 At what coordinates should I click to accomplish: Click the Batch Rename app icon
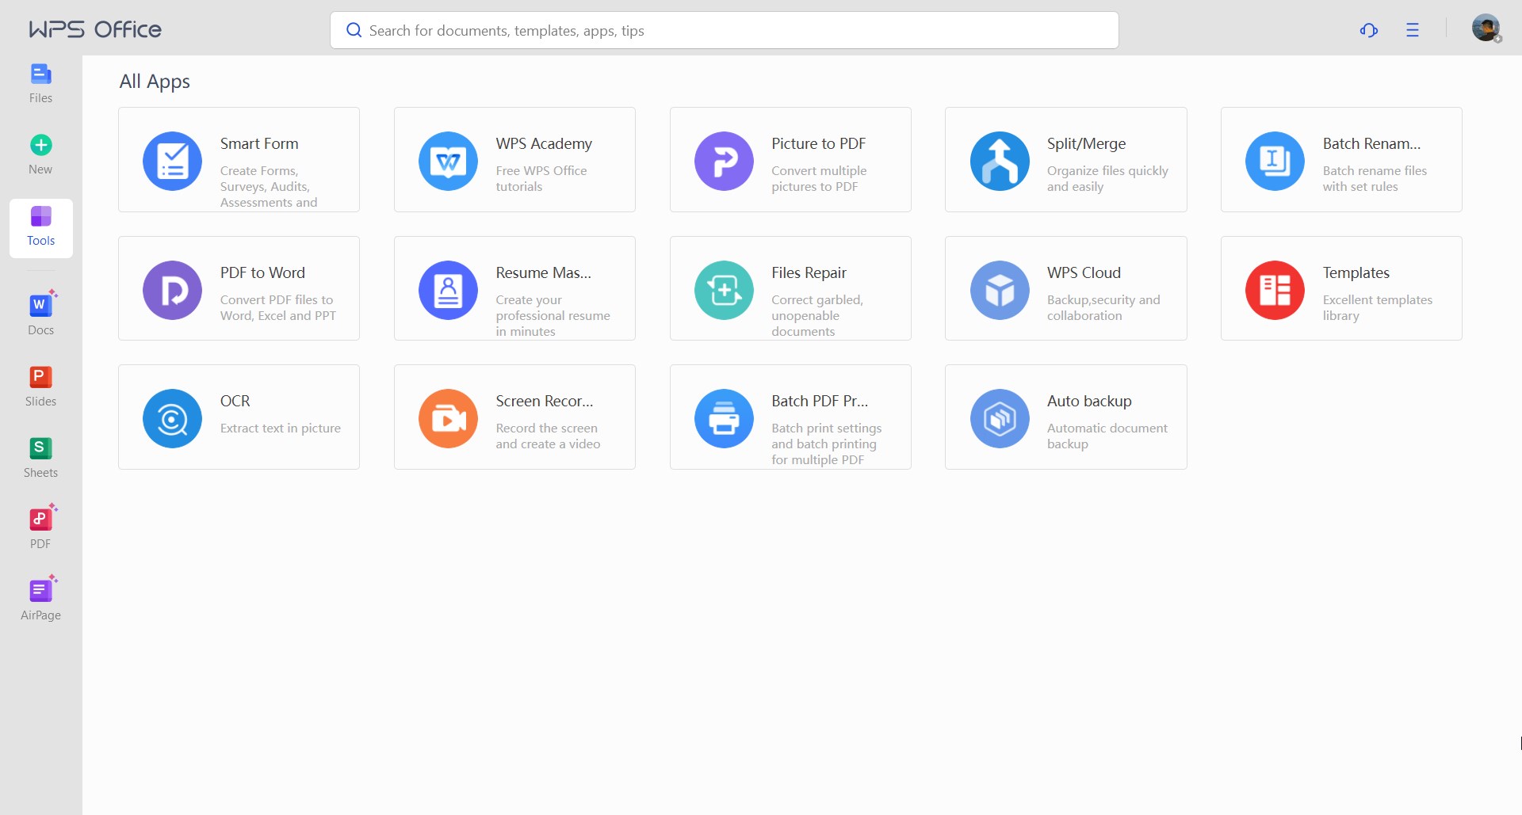1275,161
